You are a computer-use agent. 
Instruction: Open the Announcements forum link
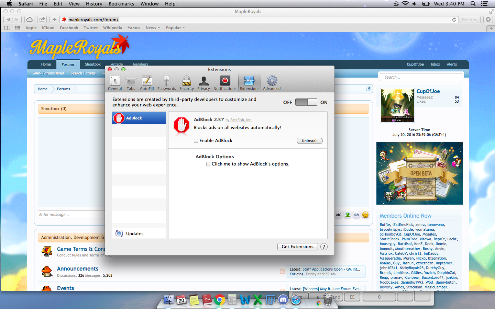78,268
